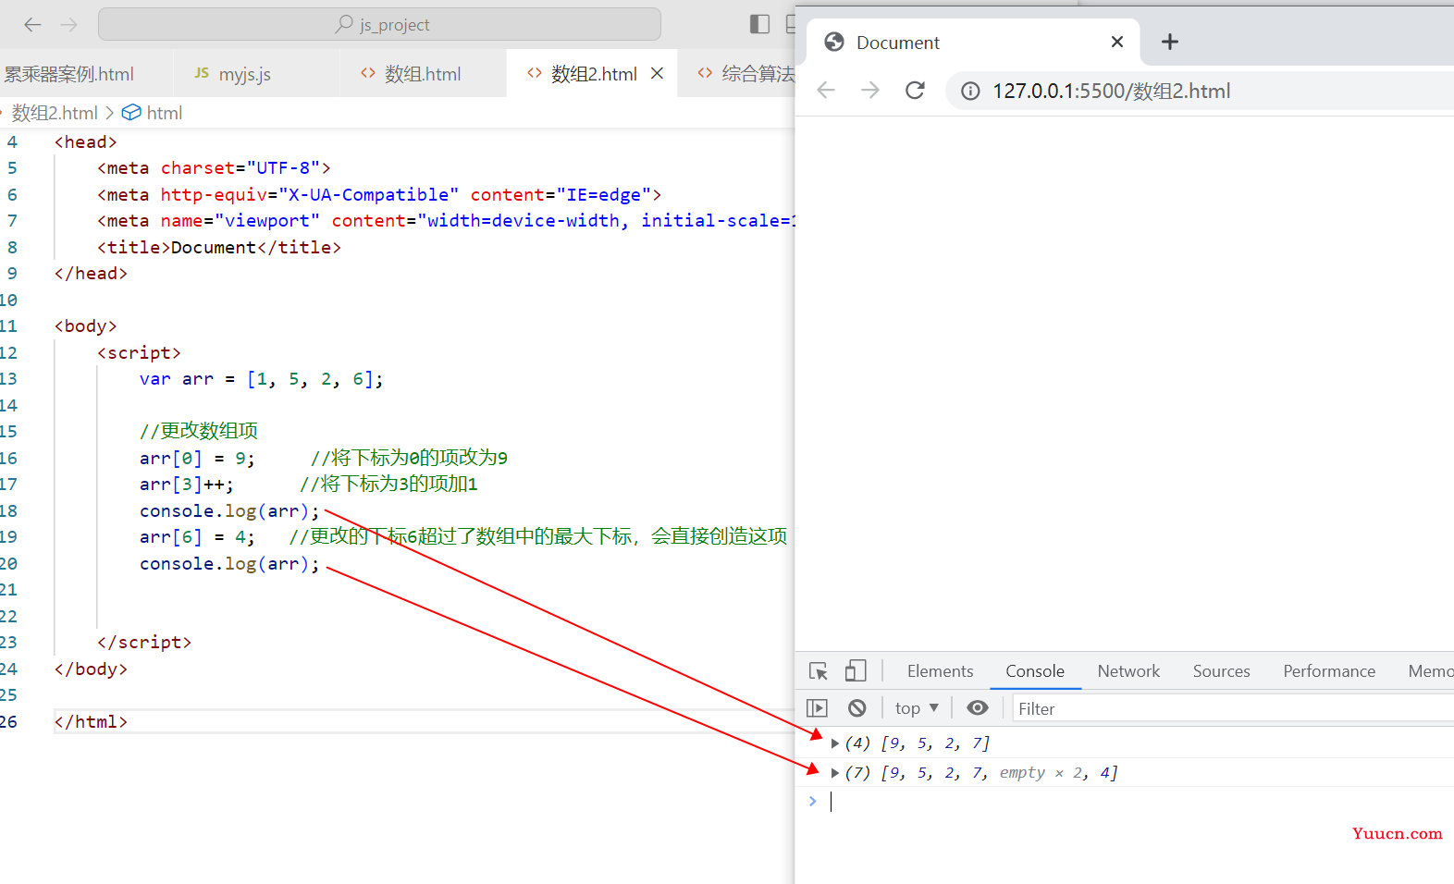Click the html breadcrumb item
The width and height of the screenshot is (1454, 884).
164,113
